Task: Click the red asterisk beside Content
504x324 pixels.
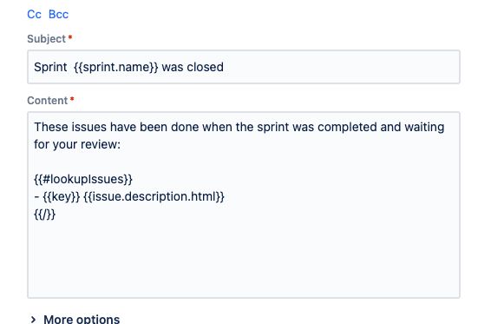Action: [72, 99]
